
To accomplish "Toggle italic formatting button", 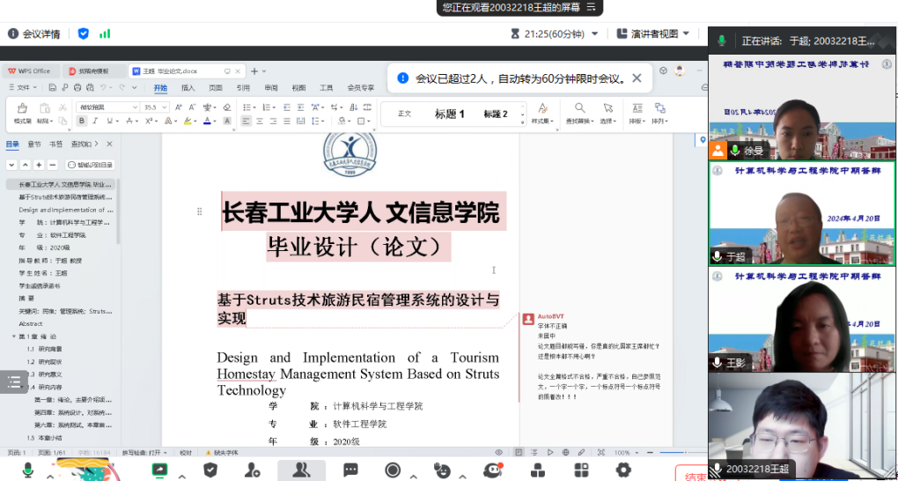I will [x=95, y=122].
